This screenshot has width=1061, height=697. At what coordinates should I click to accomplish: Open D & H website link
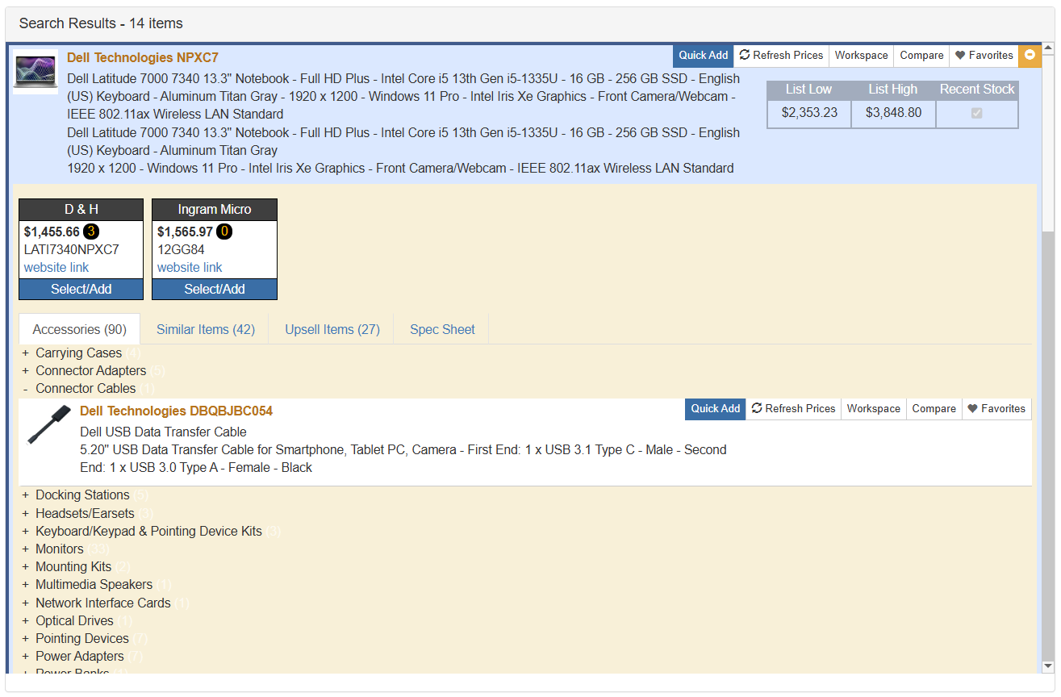56,268
